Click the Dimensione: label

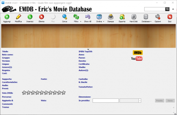coord(85,97)
